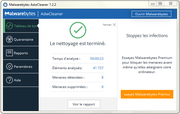This screenshot has height=114, width=180.
Task: Open the Quarantaine menu label
Action: tap(24, 40)
